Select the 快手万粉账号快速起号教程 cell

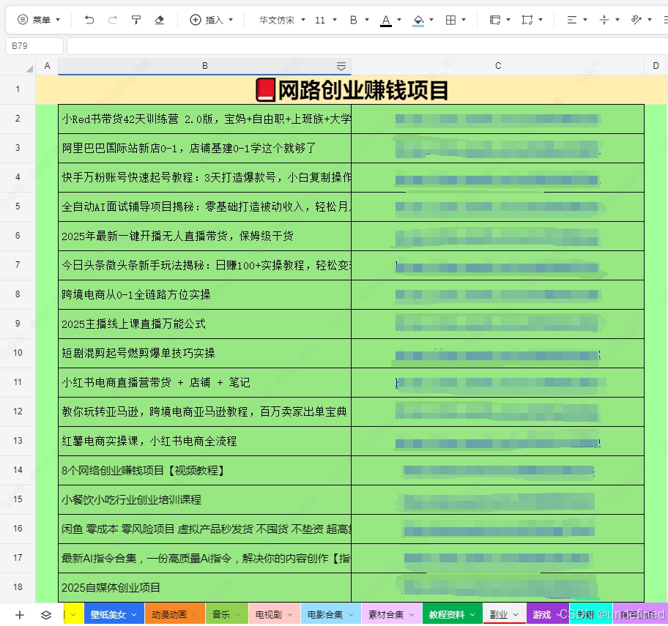click(x=205, y=178)
